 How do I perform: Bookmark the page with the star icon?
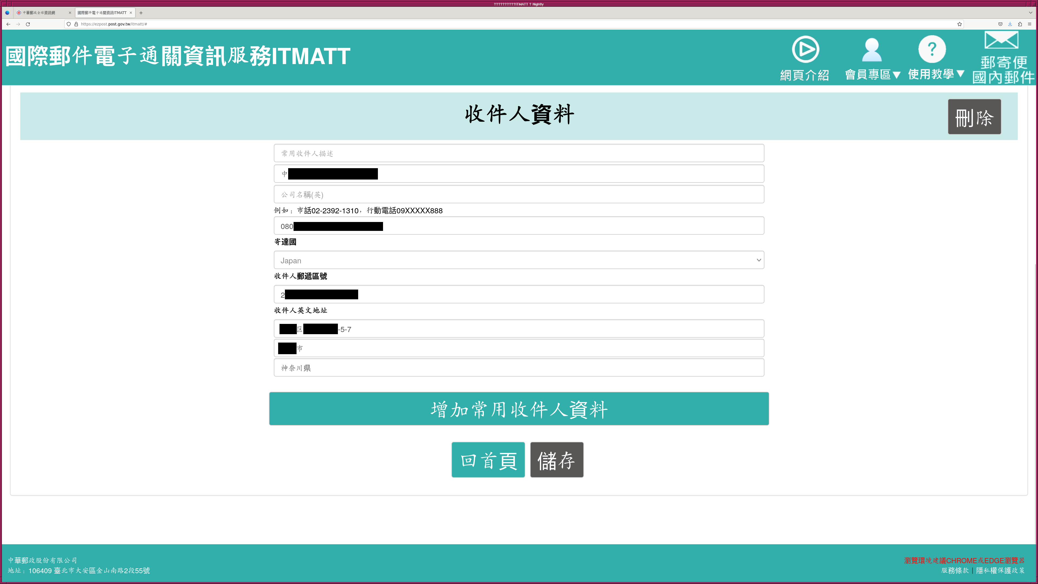click(959, 24)
